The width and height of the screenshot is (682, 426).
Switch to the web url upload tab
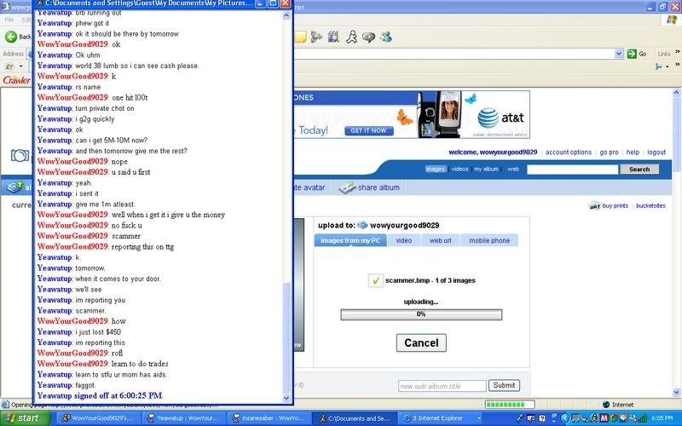tap(440, 240)
